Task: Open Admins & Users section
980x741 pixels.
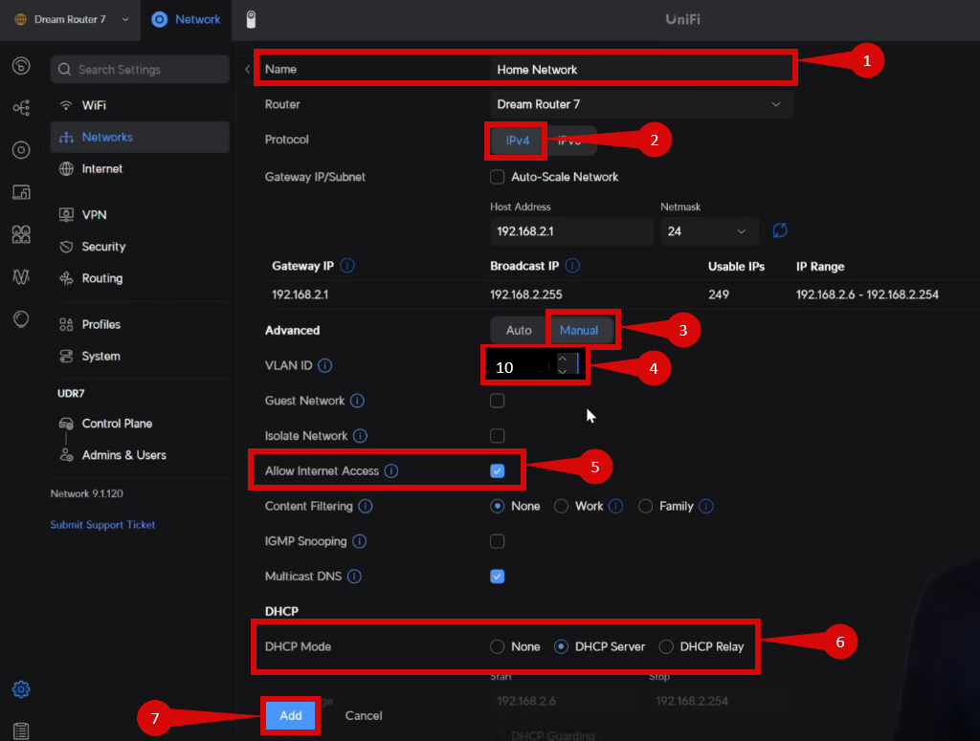Action: coord(140,455)
